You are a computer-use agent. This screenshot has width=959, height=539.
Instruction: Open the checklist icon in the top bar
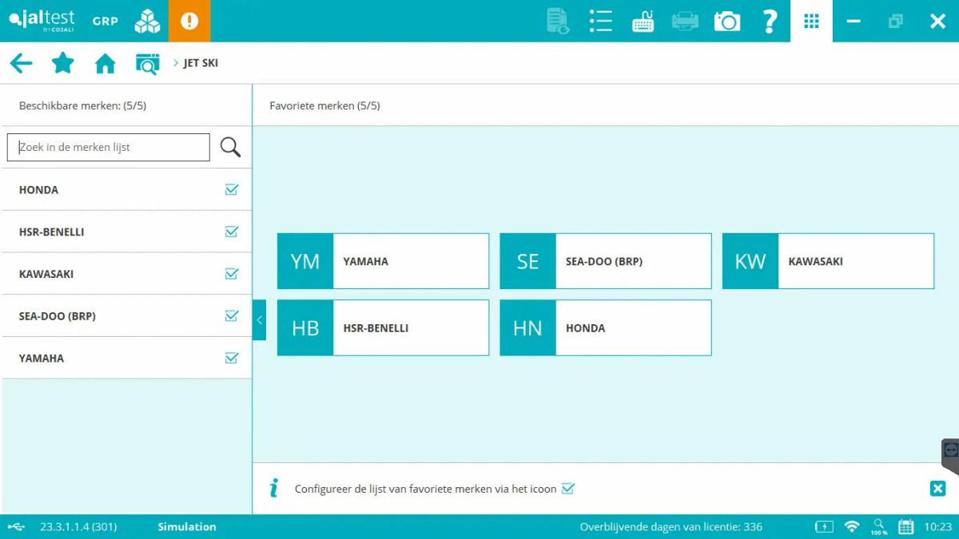click(x=600, y=21)
